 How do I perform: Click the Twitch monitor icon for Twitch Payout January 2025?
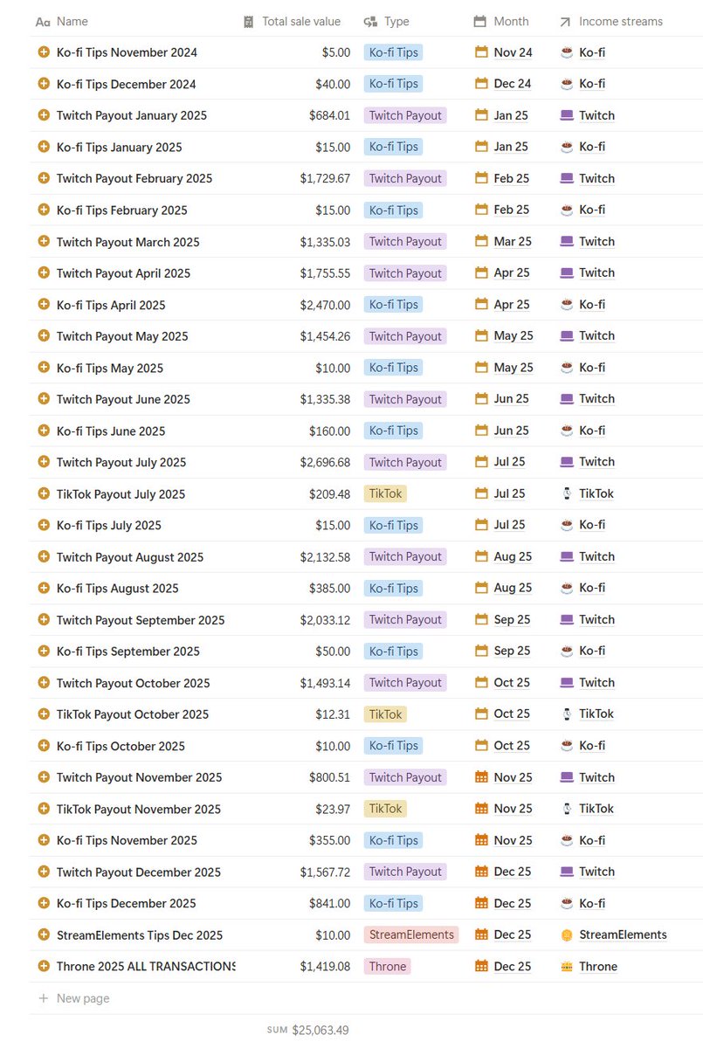tap(568, 115)
